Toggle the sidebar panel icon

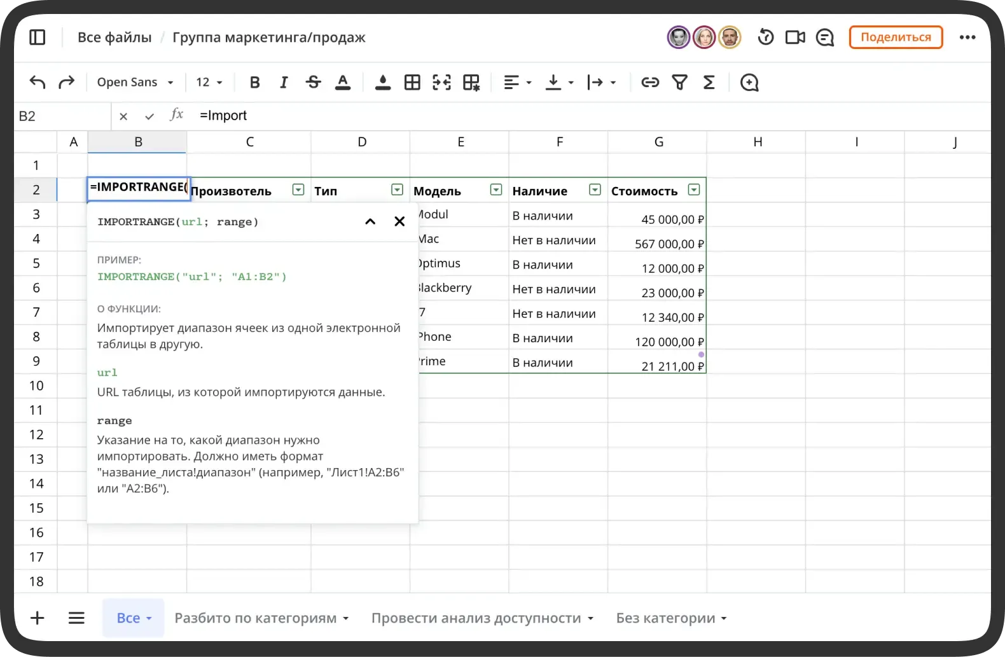click(38, 38)
